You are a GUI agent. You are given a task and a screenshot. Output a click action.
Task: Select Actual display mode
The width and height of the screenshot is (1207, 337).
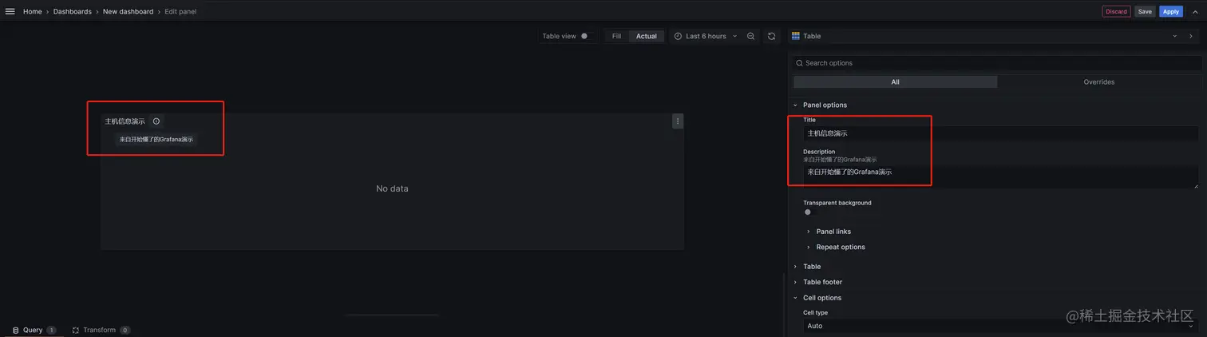tap(646, 36)
